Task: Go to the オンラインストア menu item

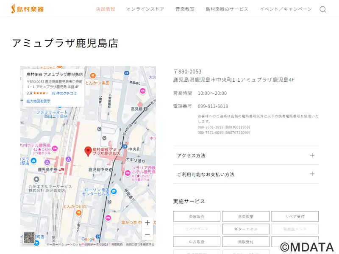Action: (x=145, y=9)
